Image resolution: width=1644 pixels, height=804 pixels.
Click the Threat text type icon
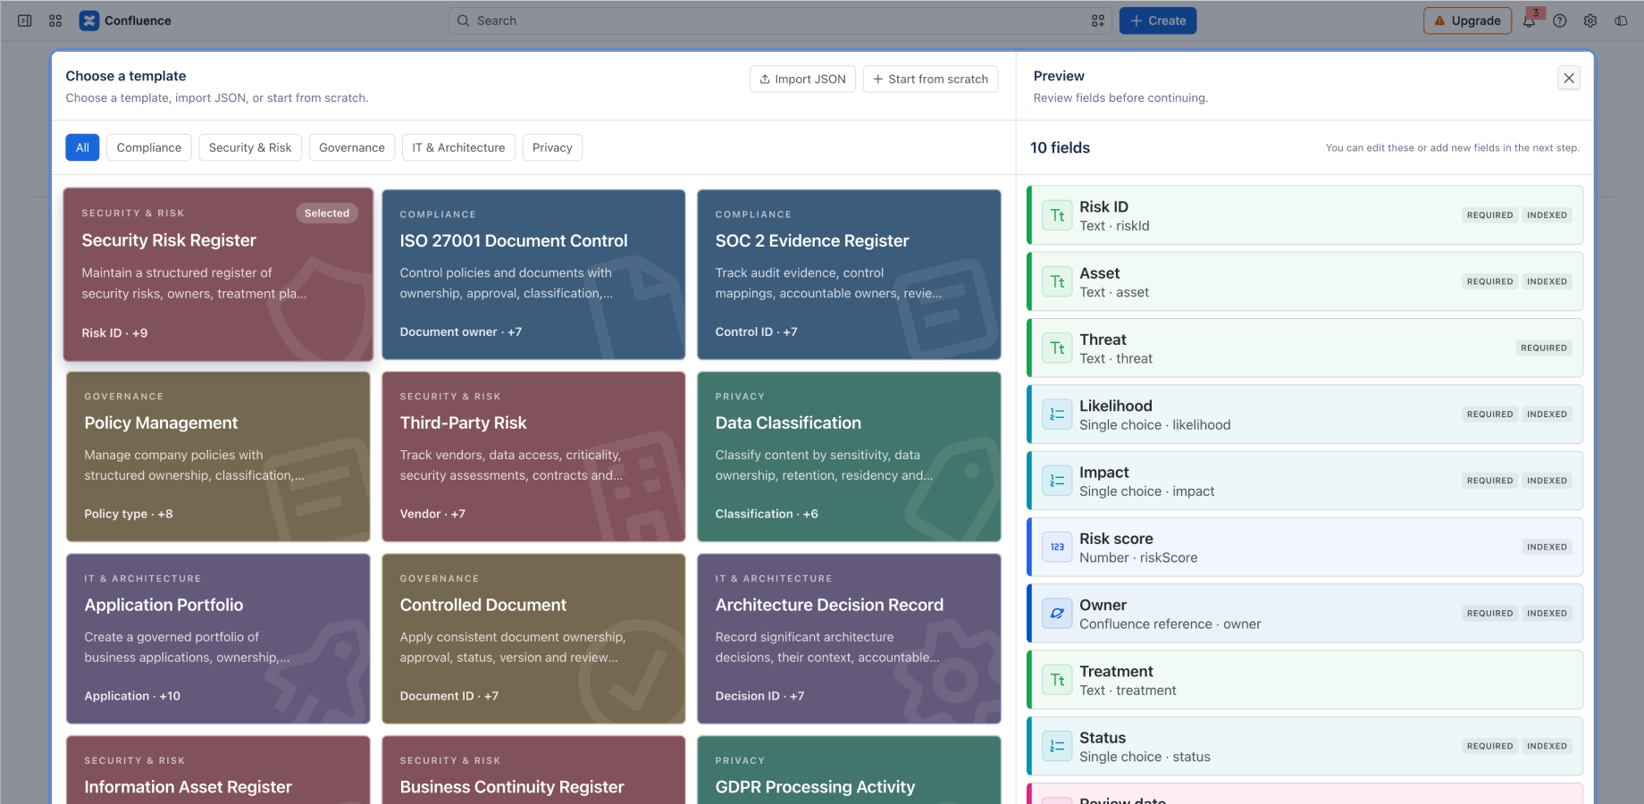1057,348
